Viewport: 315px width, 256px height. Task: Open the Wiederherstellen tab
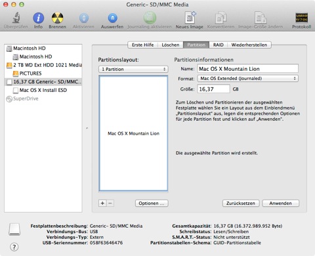pyautogui.click(x=249, y=45)
